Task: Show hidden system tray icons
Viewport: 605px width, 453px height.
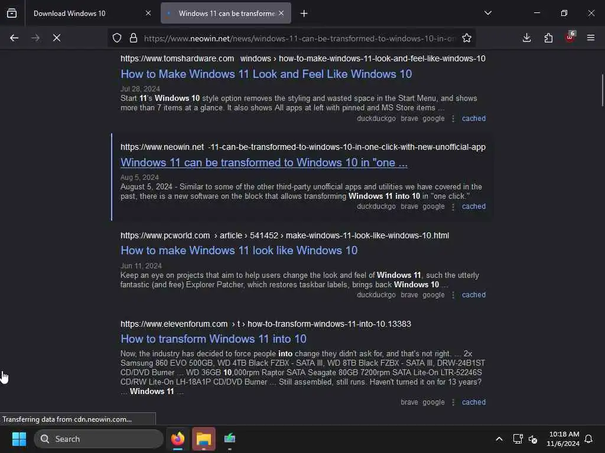Action: click(499, 439)
